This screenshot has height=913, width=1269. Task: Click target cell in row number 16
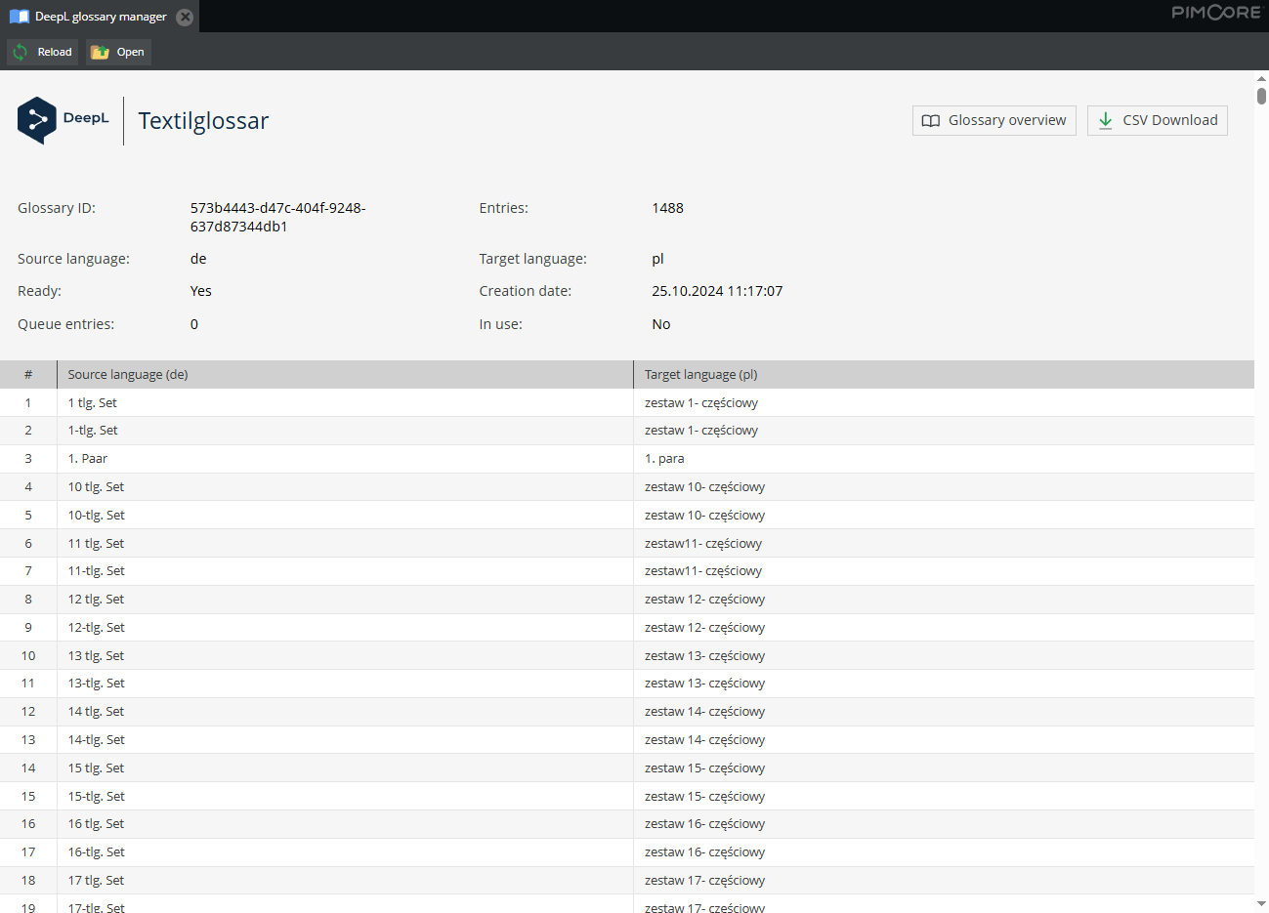pos(944,824)
